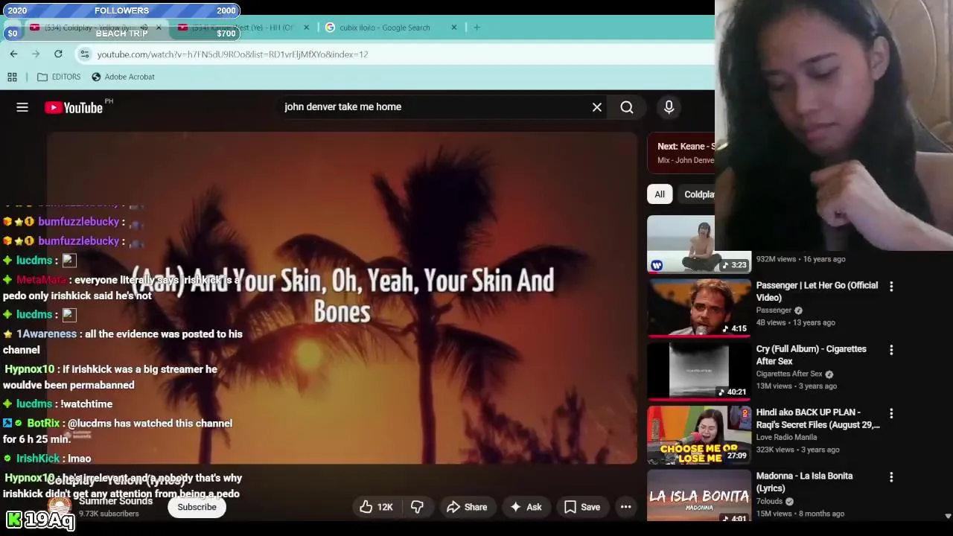Switch to the cubix iloilo Google Search tab
Screen dimensions: 953x536
pyautogui.click(x=384, y=28)
